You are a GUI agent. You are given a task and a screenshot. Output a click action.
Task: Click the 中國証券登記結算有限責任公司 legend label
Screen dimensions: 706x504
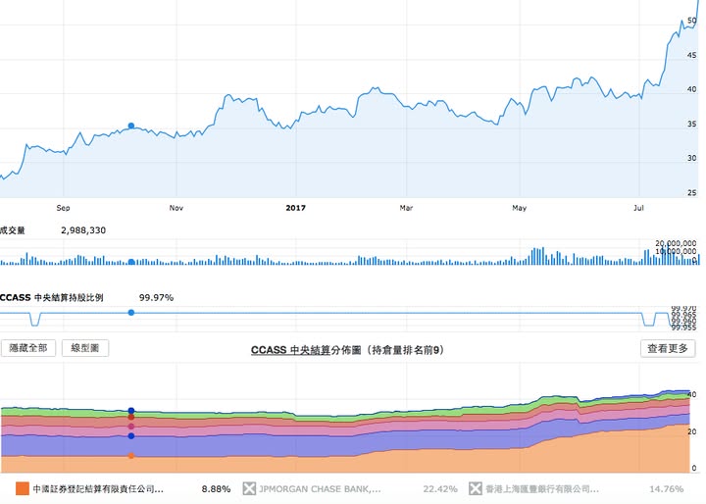click(x=98, y=488)
